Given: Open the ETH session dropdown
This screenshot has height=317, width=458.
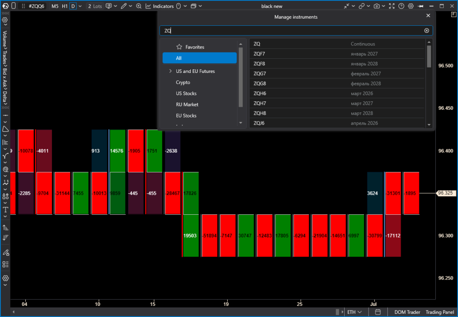Looking at the screenshot, I should point(354,312).
